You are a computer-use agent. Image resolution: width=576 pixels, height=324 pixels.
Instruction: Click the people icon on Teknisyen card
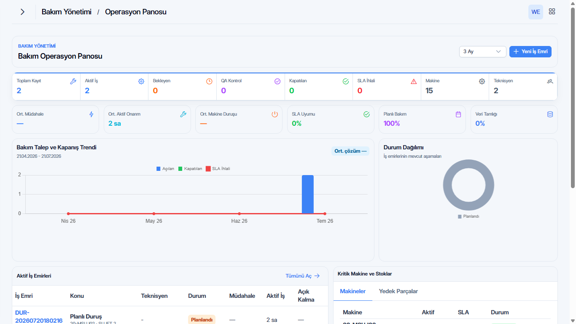tap(550, 81)
